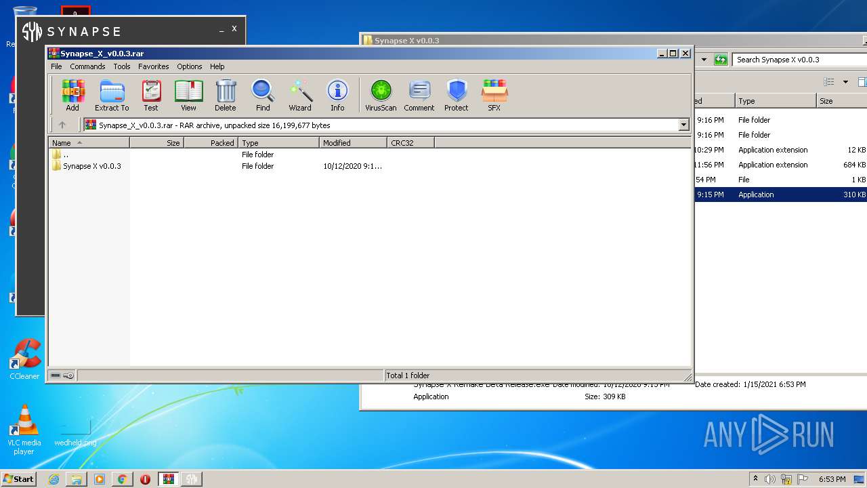Click the Extract To toolbar icon
867x488 pixels.
click(112, 95)
